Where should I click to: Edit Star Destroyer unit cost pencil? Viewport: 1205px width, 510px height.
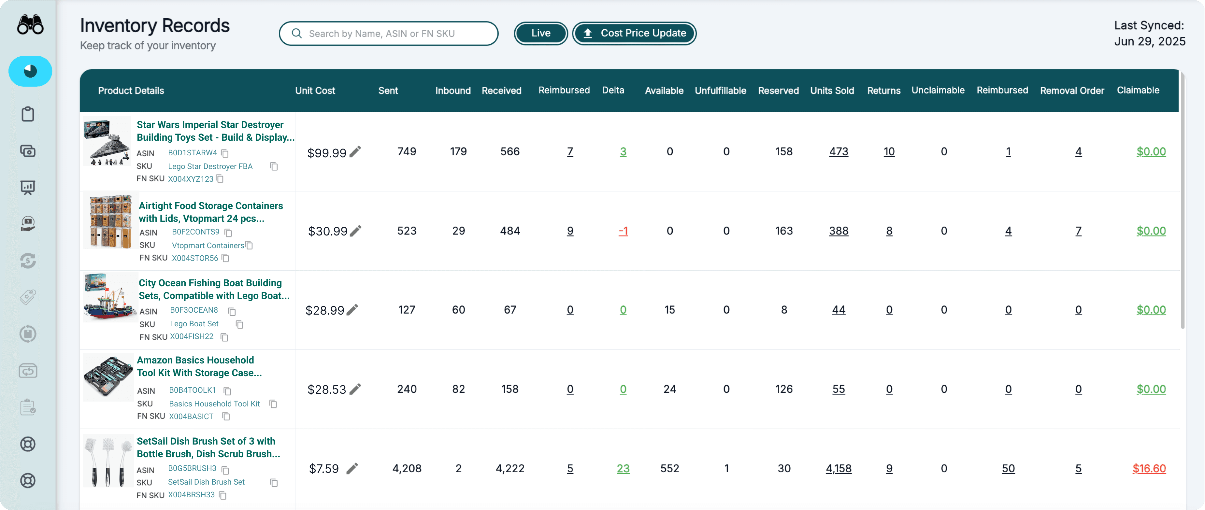click(355, 152)
